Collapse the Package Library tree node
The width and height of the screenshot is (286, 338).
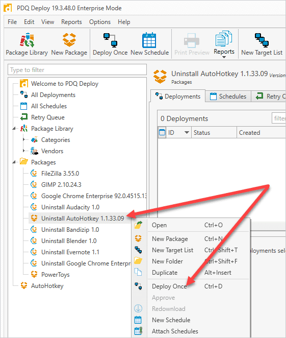point(14,129)
